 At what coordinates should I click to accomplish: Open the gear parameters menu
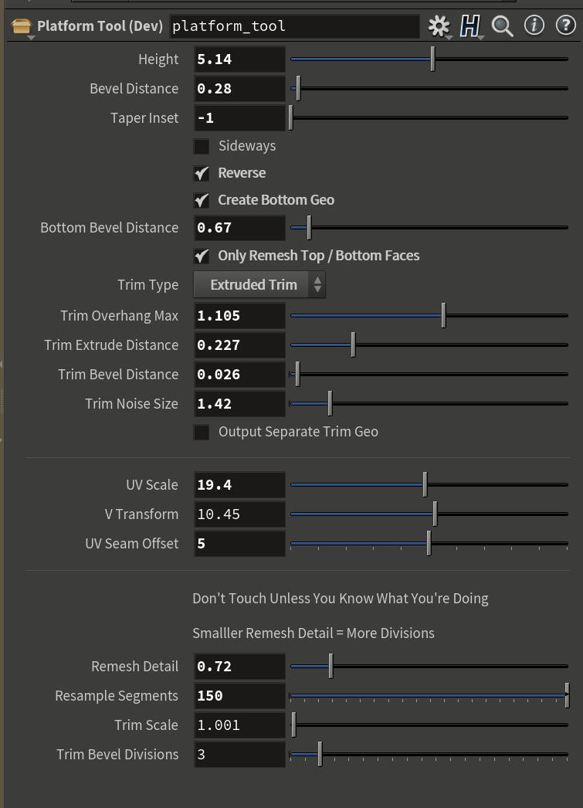(x=437, y=25)
